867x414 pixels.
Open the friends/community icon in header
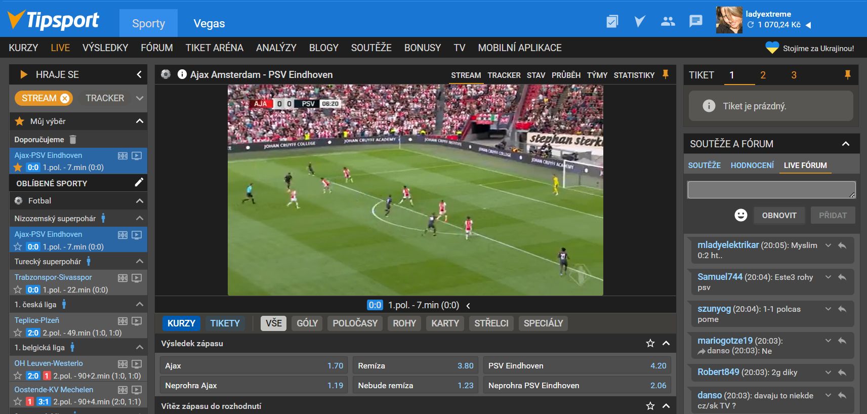(x=668, y=21)
